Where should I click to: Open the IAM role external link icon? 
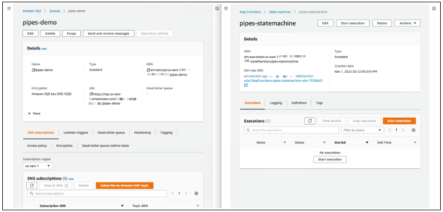click(x=246, y=85)
